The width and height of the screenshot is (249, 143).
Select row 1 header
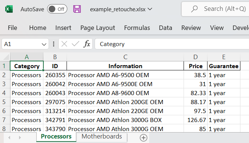pyautogui.click(x=5, y=66)
